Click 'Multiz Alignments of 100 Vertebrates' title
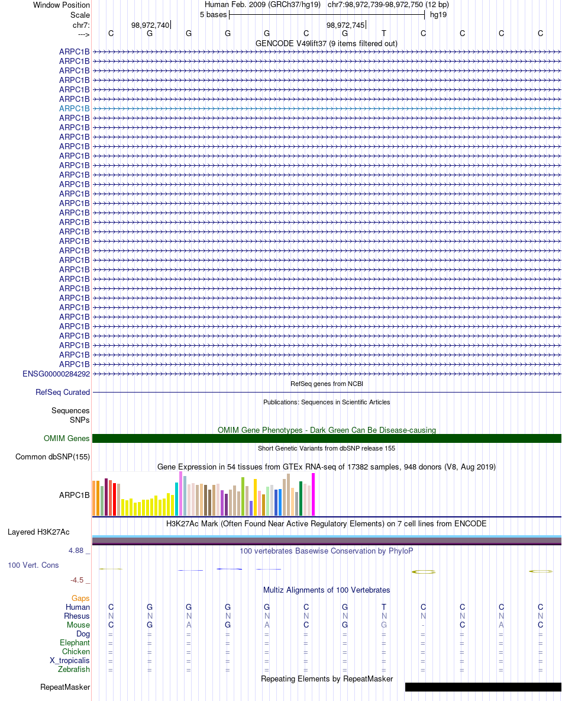Viewport: 562px width, 701px height. click(327, 590)
